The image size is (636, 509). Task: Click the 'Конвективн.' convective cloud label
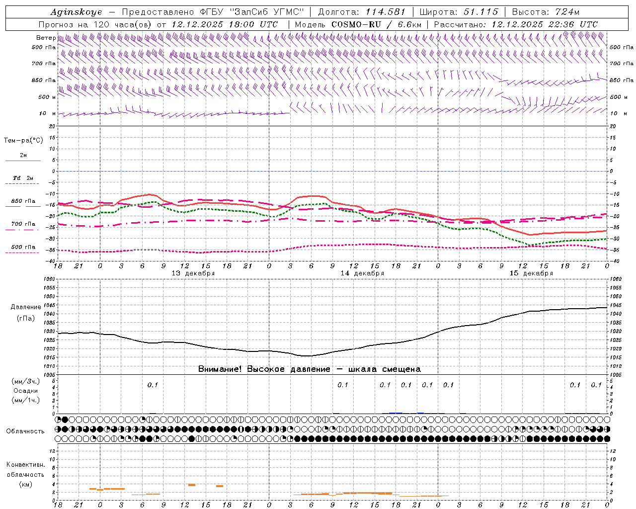tap(25, 465)
